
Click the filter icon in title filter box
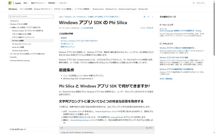[x=11, y=16]
